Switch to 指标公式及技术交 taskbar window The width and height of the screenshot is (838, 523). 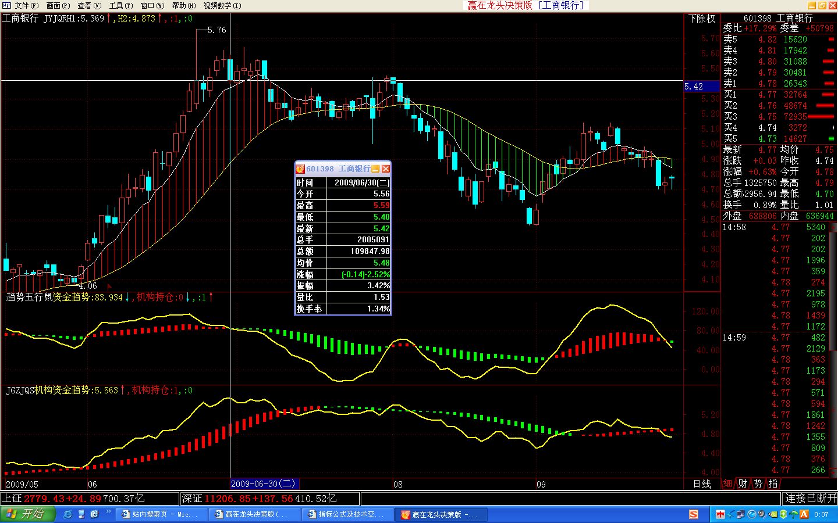pos(347,514)
